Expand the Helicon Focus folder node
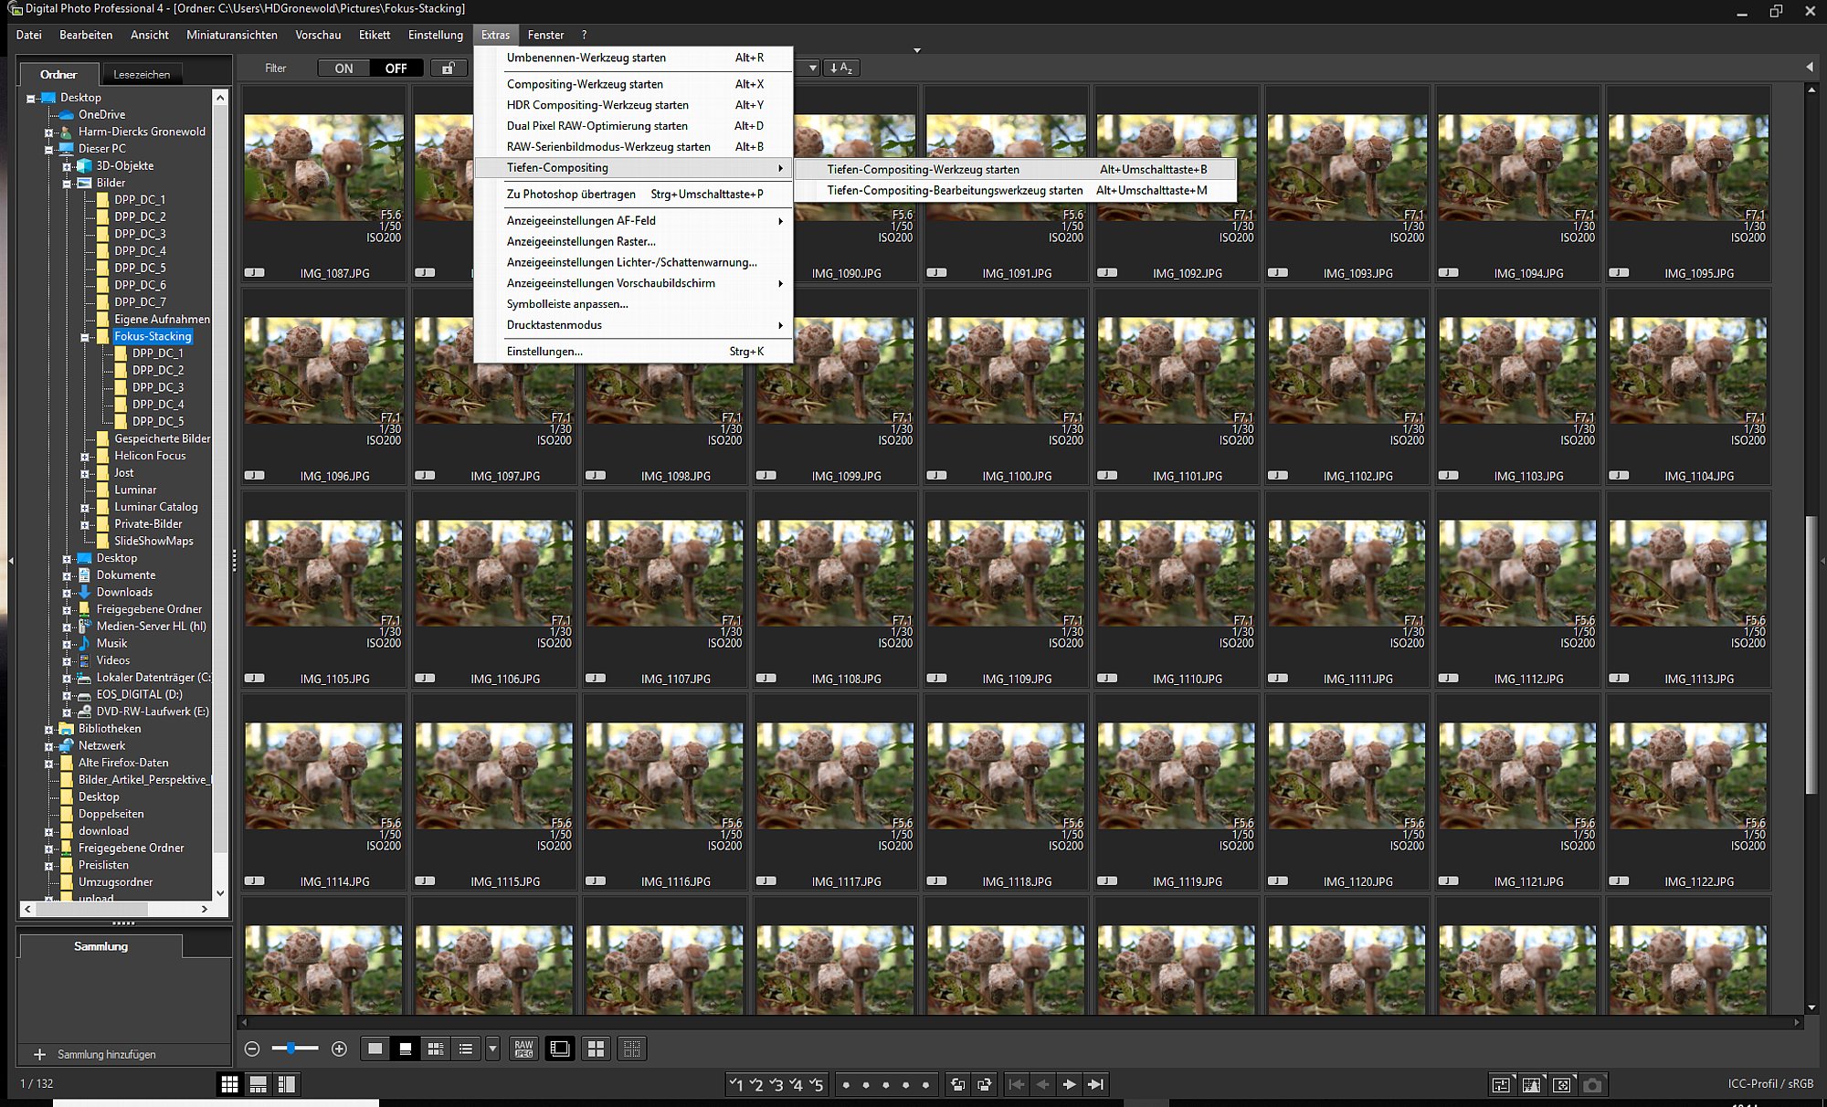Image resolution: width=1827 pixels, height=1107 pixels. [x=85, y=456]
